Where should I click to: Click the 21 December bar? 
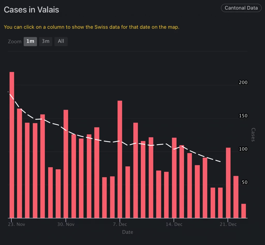(228, 183)
